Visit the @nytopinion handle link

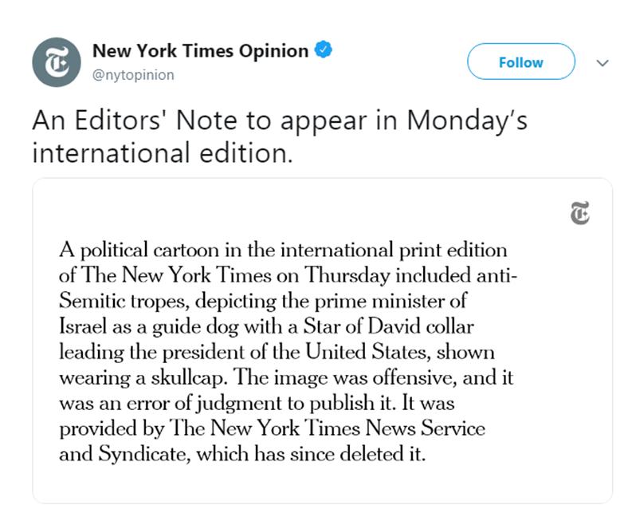(133, 75)
